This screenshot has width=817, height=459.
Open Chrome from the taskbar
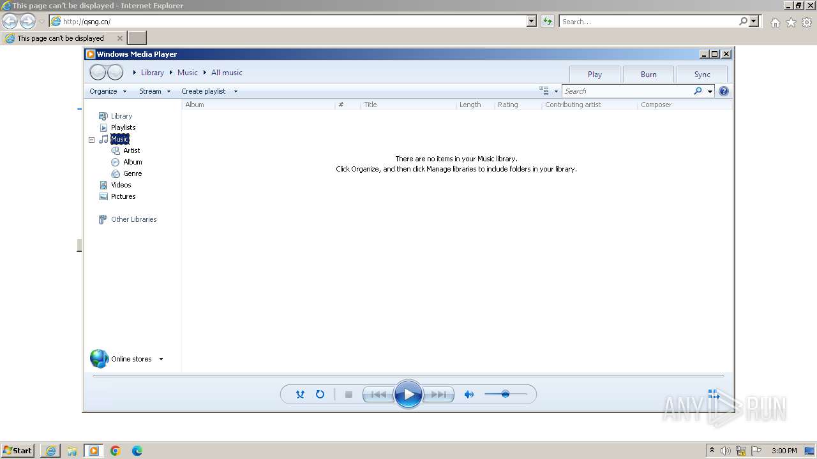[116, 451]
